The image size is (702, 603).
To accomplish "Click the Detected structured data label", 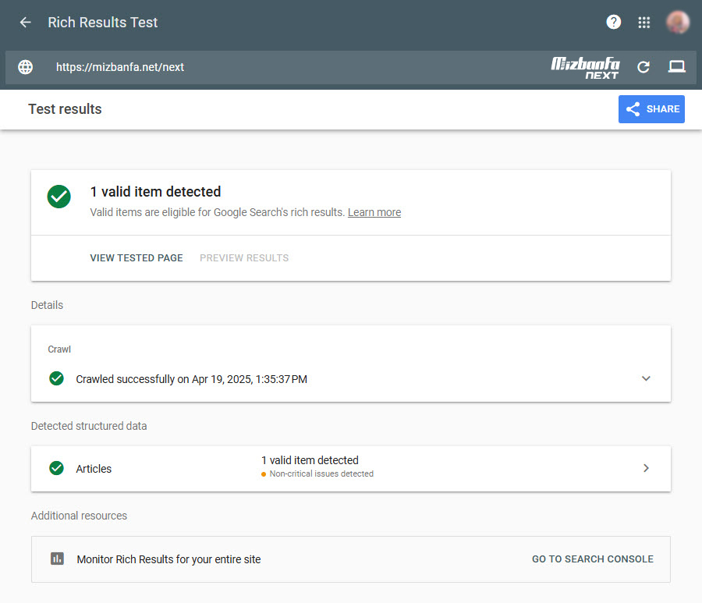I will (89, 426).
